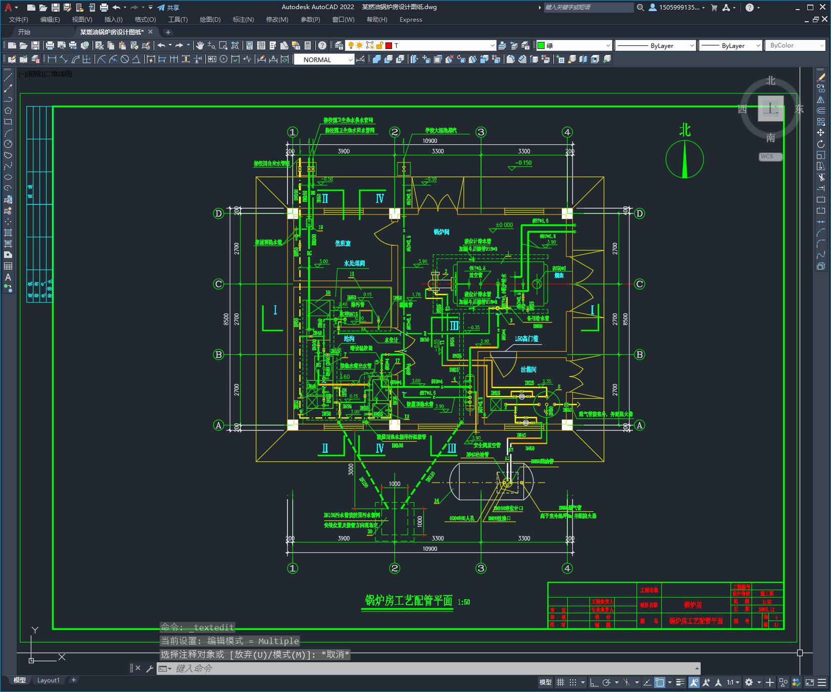The height and width of the screenshot is (692, 831).
Task: Open the 绘图(D) menu
Action: tap(210, 20)
